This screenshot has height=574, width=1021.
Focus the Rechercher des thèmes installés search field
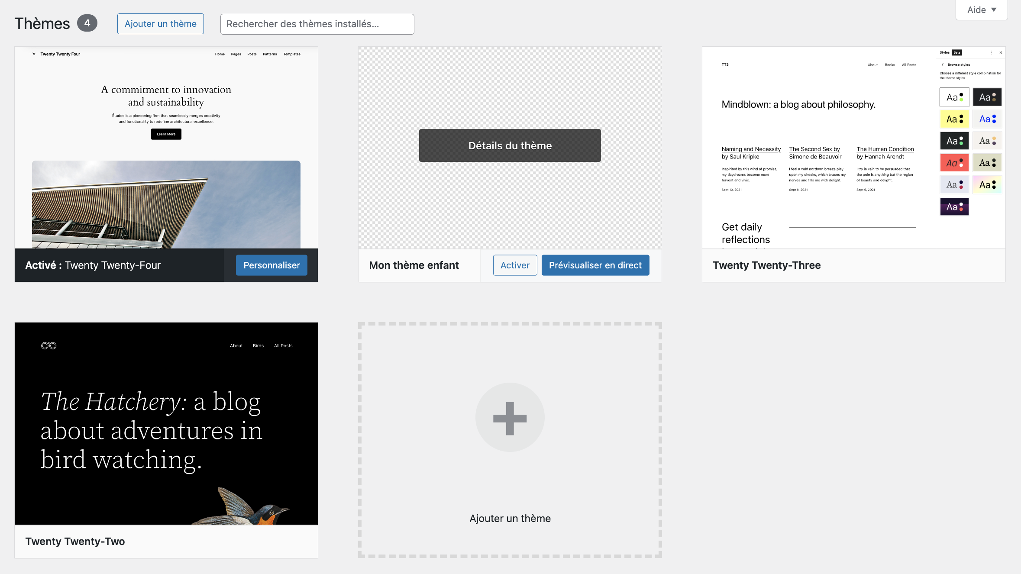tap(317, 24)
